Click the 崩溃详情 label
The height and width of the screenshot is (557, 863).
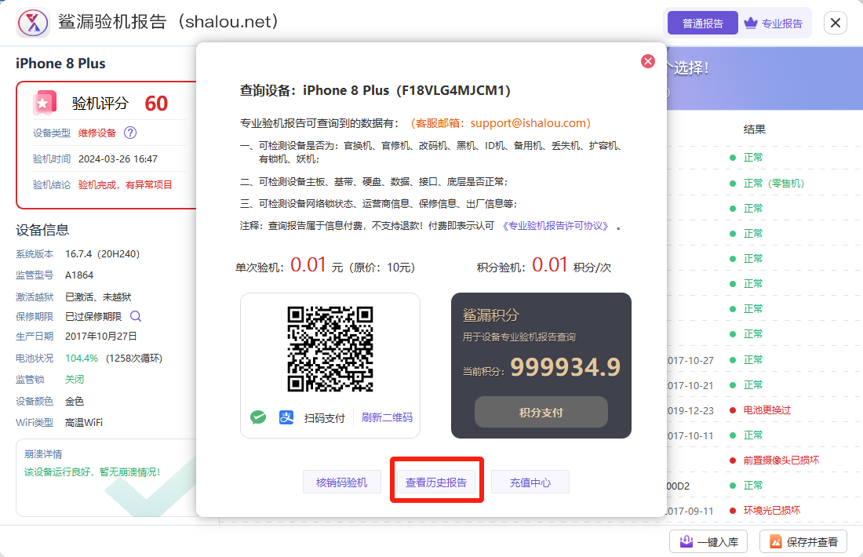[x=43, y=454]
